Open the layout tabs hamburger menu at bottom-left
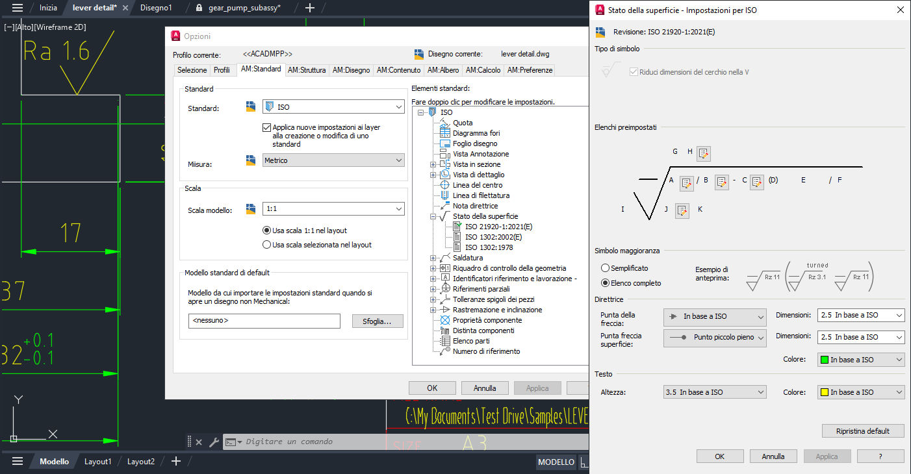Image resolution: width=911 pixels, height=474 pixels. pos(18,462)
